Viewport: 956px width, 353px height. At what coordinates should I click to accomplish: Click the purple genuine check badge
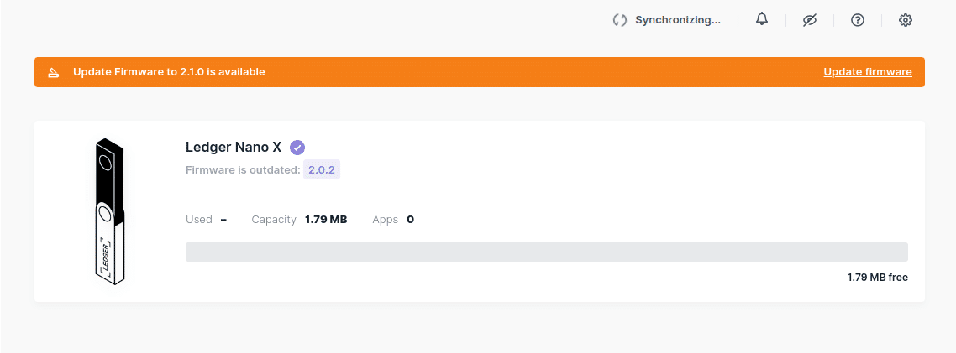pyautogui.click(x=297, y=148)
